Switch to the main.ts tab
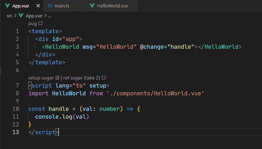The height and width of the screenshot is (149, 262). (64, 6)
